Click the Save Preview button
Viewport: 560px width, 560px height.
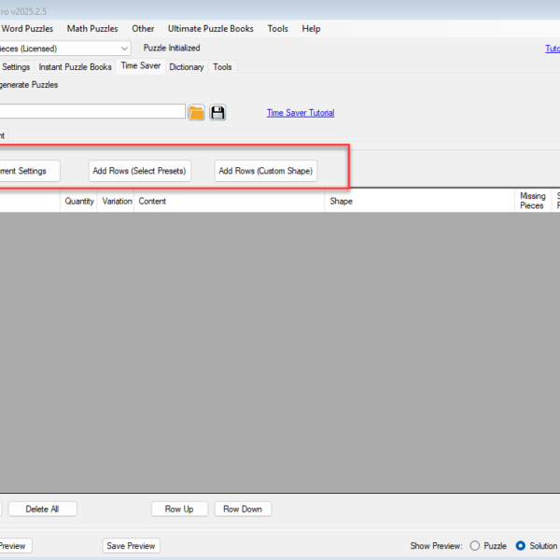(131, 546)
